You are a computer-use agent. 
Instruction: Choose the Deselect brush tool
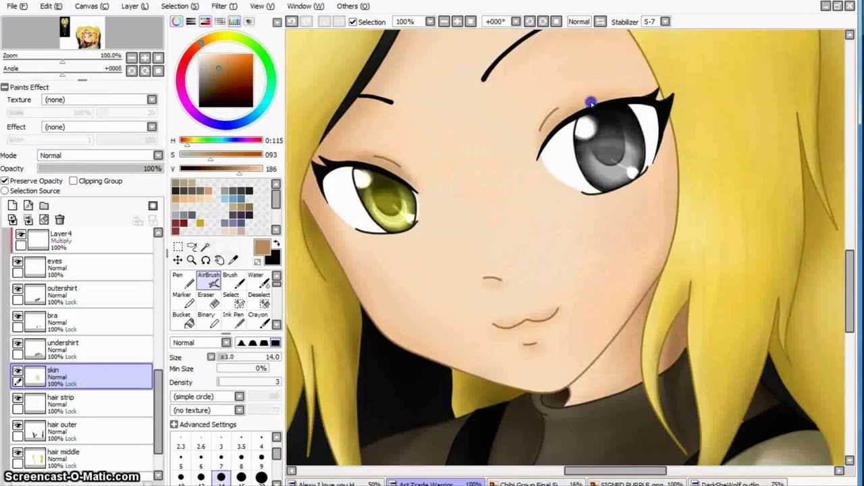(258, 300)
